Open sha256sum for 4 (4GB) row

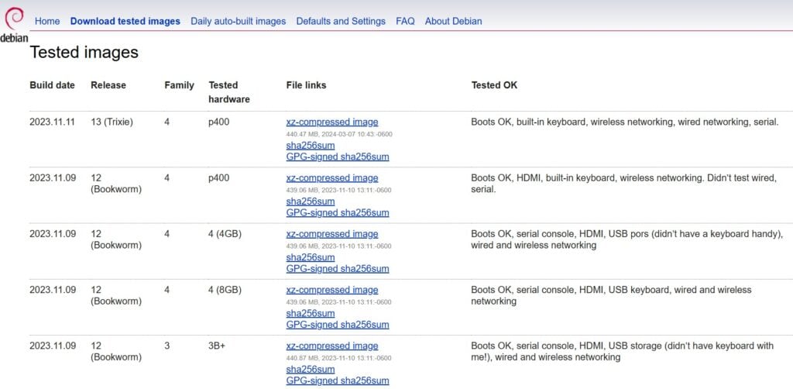[310, 257]
